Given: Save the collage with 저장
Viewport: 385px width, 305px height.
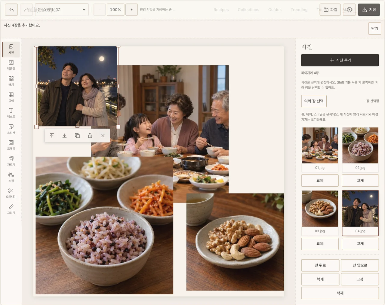Looking at the screenshot, I should click(x=369, y=10).
